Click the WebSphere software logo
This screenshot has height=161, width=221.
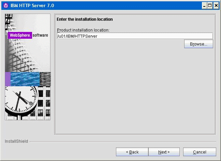click(28, 35)
